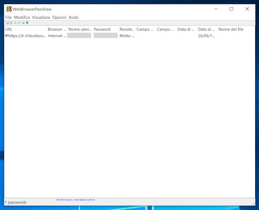Screen dimensions: 259x210
Task: Click the Copy selected items toolbar icon
Action: pos(15,23)
